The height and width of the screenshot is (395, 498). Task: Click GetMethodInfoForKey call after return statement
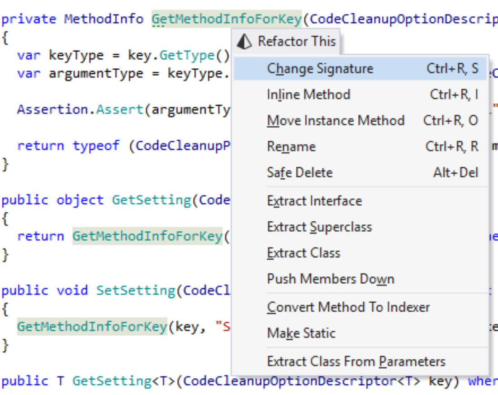coord(147,236)
